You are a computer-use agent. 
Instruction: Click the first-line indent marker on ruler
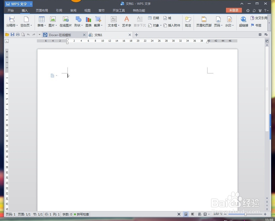(x=67, y=40)
